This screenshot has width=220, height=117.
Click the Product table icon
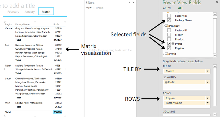click(167, 26)
